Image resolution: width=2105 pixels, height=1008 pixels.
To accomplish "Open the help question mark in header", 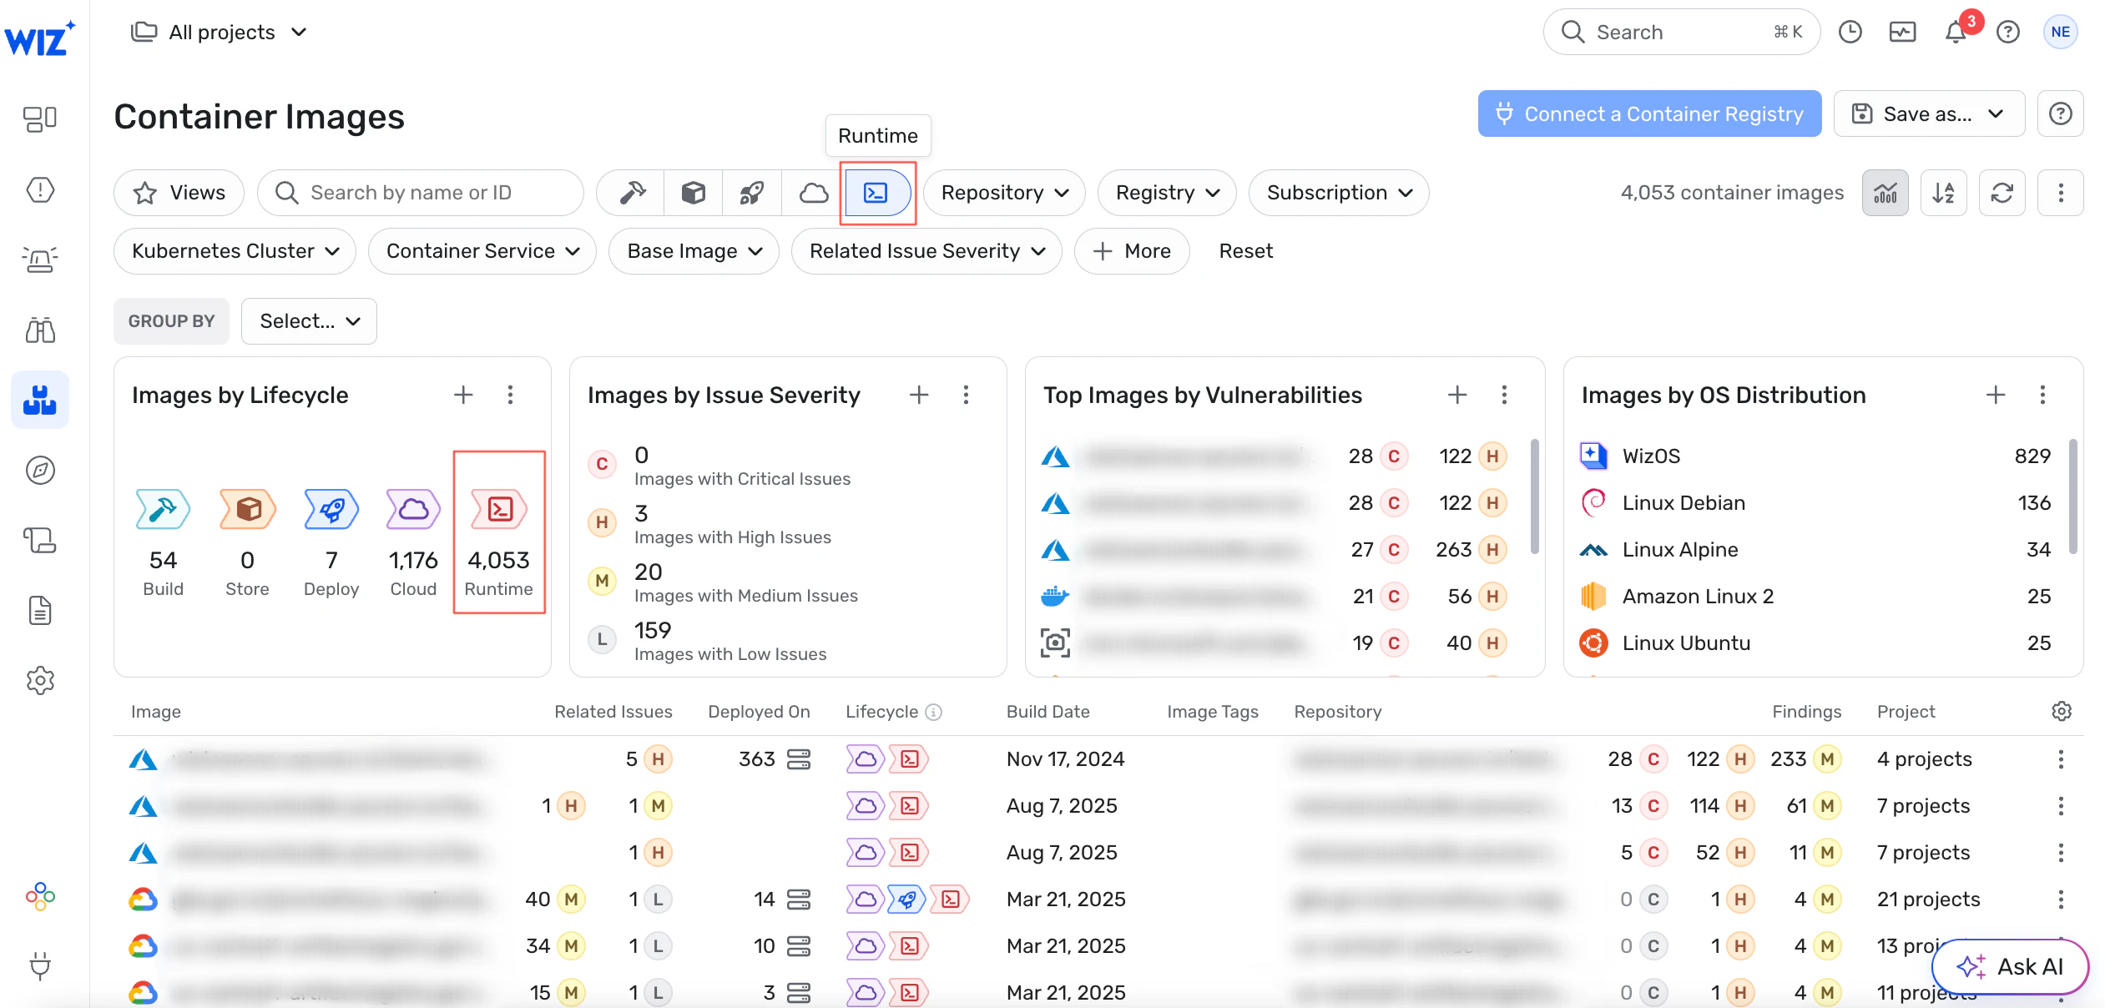I will pyautogui.click(x=2007, y=32).
